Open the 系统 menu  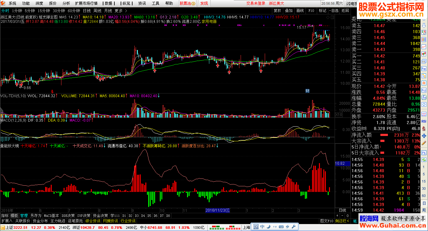tap(13, 3)
